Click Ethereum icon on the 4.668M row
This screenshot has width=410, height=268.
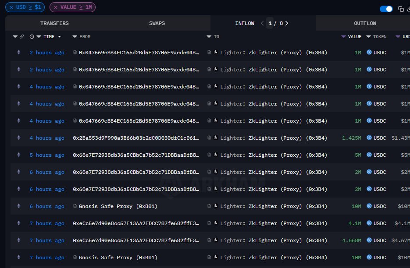[x=18, y=240]
